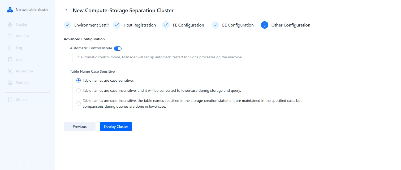Click the Studio external link icon
The image size is (401, 170).
[x=10, y=100]
